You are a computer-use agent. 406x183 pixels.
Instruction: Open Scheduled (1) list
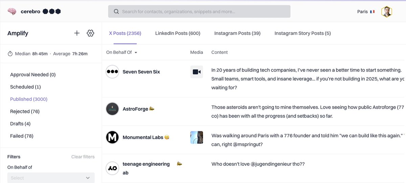point(25,87)
